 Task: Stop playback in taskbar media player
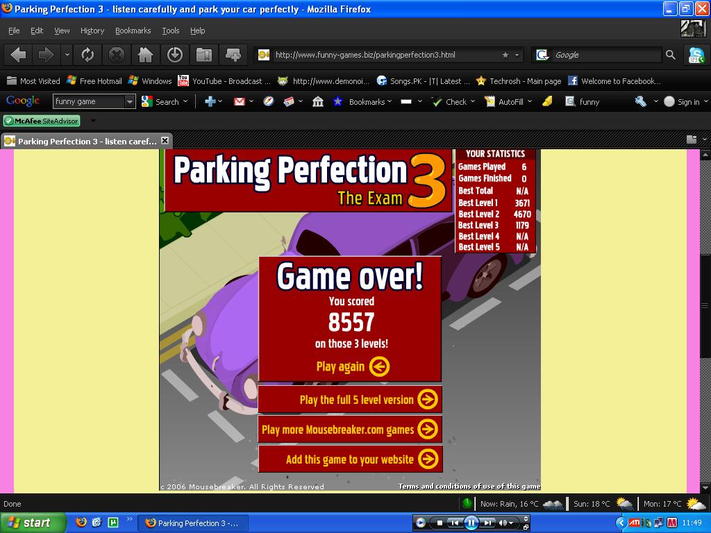(439, 523)
